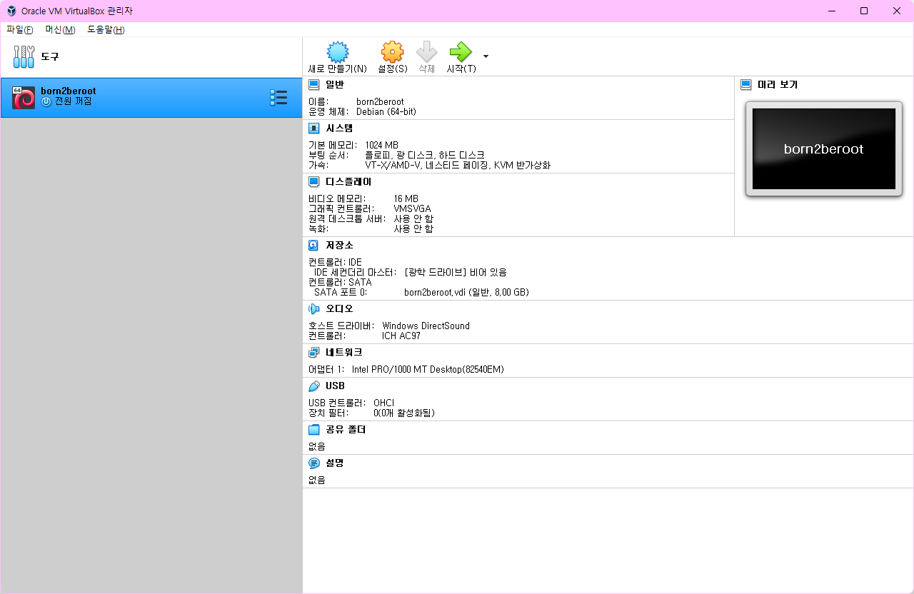Open the born2beroot machine list menu icon

coord(278,98)
